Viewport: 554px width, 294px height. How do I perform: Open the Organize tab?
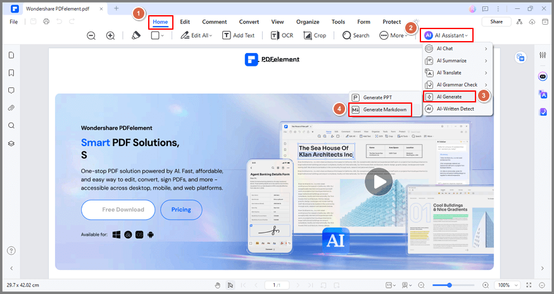coord(308,22)
